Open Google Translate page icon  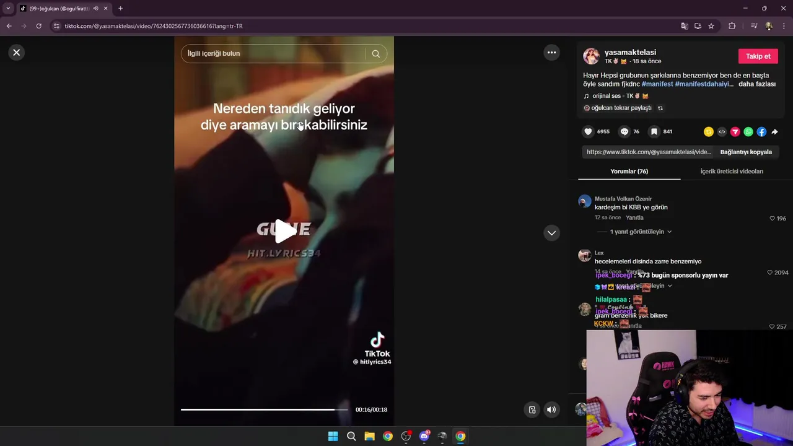[685, 26]
